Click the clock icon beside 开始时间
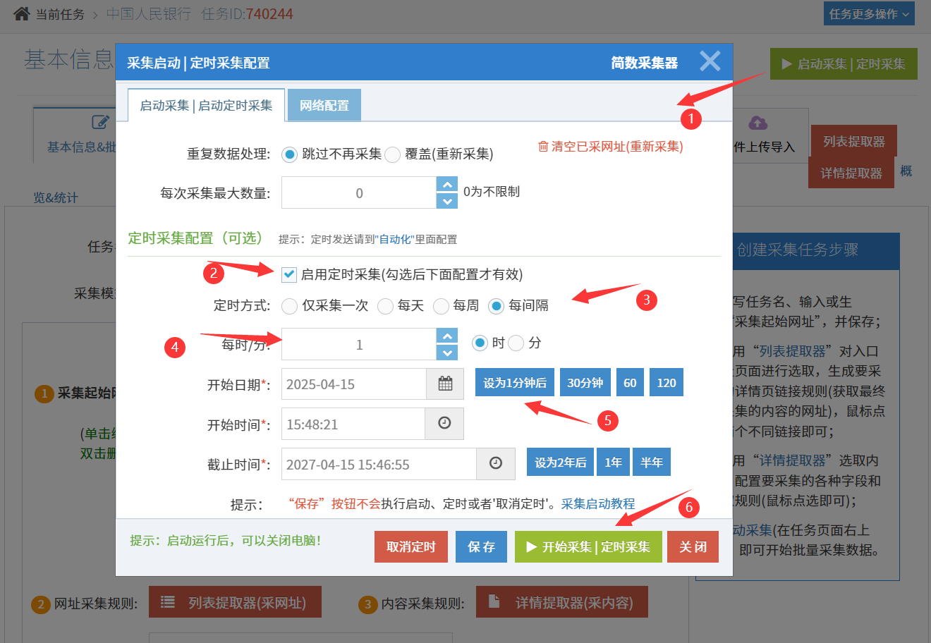 [x=444, y=424]
